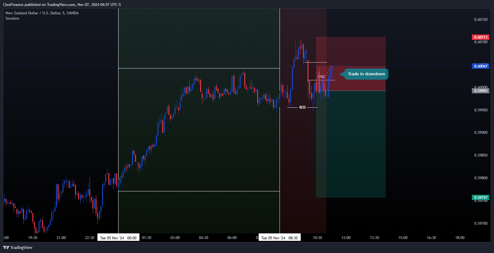Click the 'CleoFinance published on TradingView.com' header text
The image size is (494, 253).
point(39,5)
